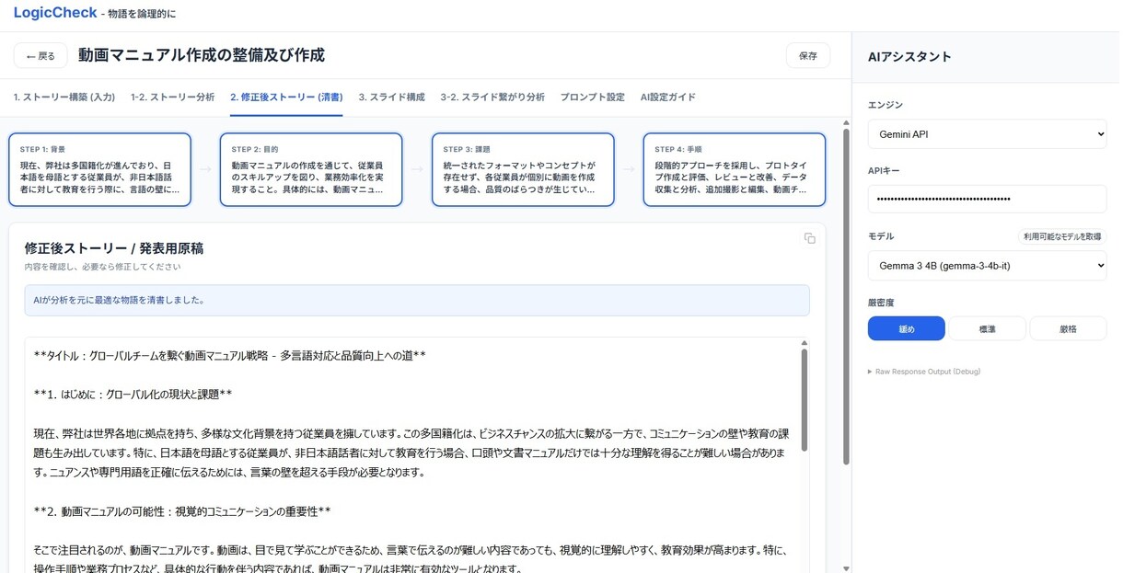Select the STEP 4: 手順 card

pos(735,170)
